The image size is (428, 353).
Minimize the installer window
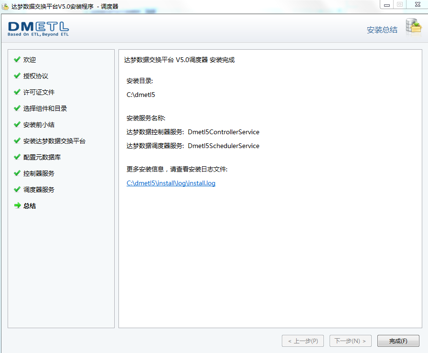pos(387,5)
